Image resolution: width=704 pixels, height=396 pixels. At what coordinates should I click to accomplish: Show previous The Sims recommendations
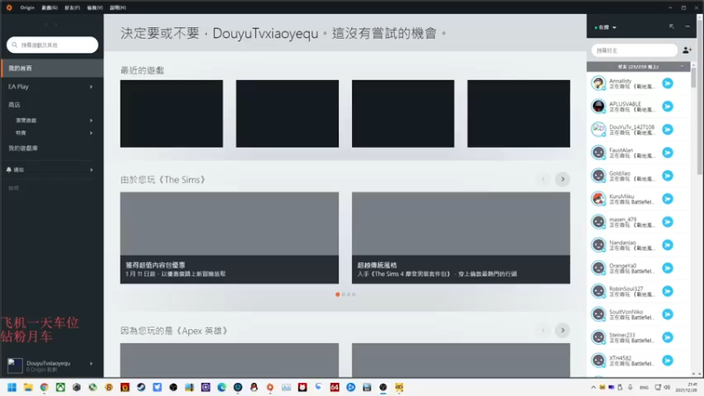543,180
